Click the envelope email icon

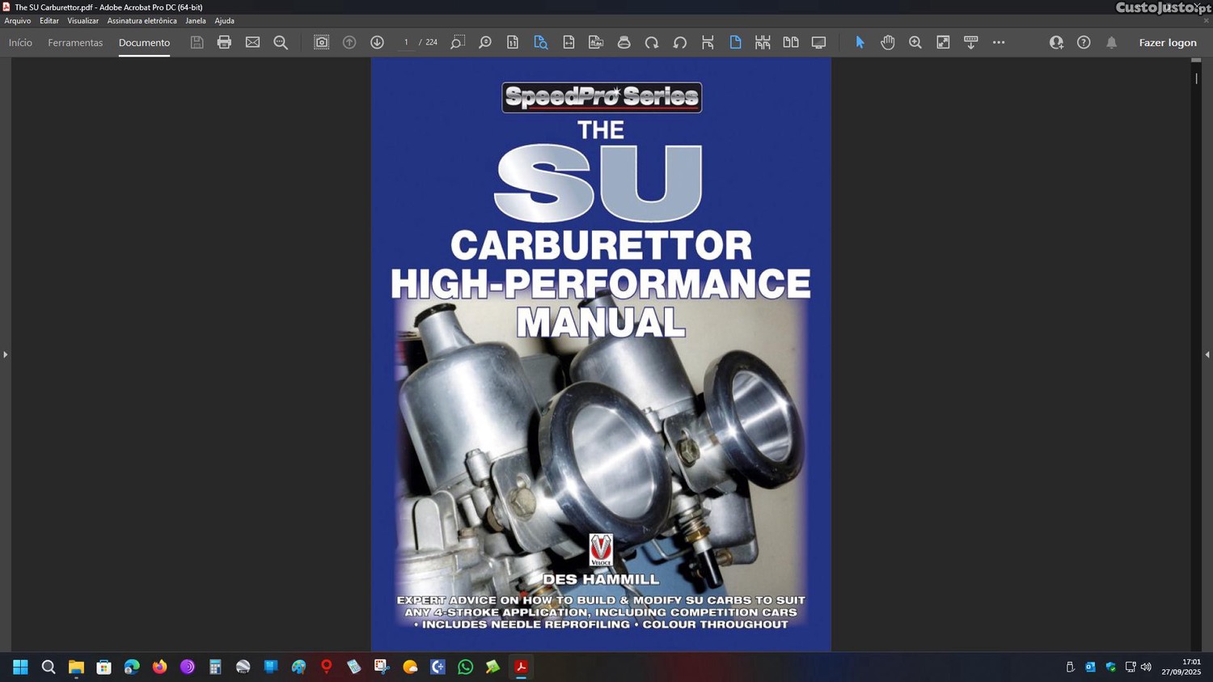pos(252,42)
